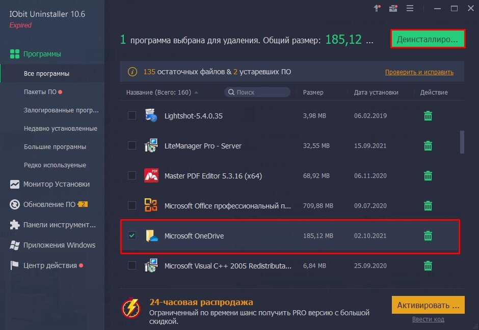Click the vertical scrollbar of program list
Viewport: 479px width, 330px height.
coord(462,142)
